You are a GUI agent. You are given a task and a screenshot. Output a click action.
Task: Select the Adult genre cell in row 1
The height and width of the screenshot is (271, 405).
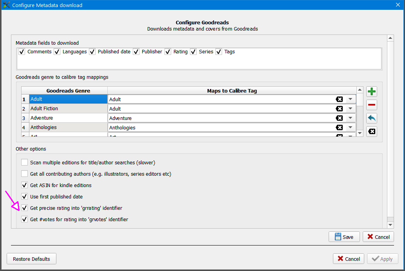pyautogui.click(x=68, y=99)
